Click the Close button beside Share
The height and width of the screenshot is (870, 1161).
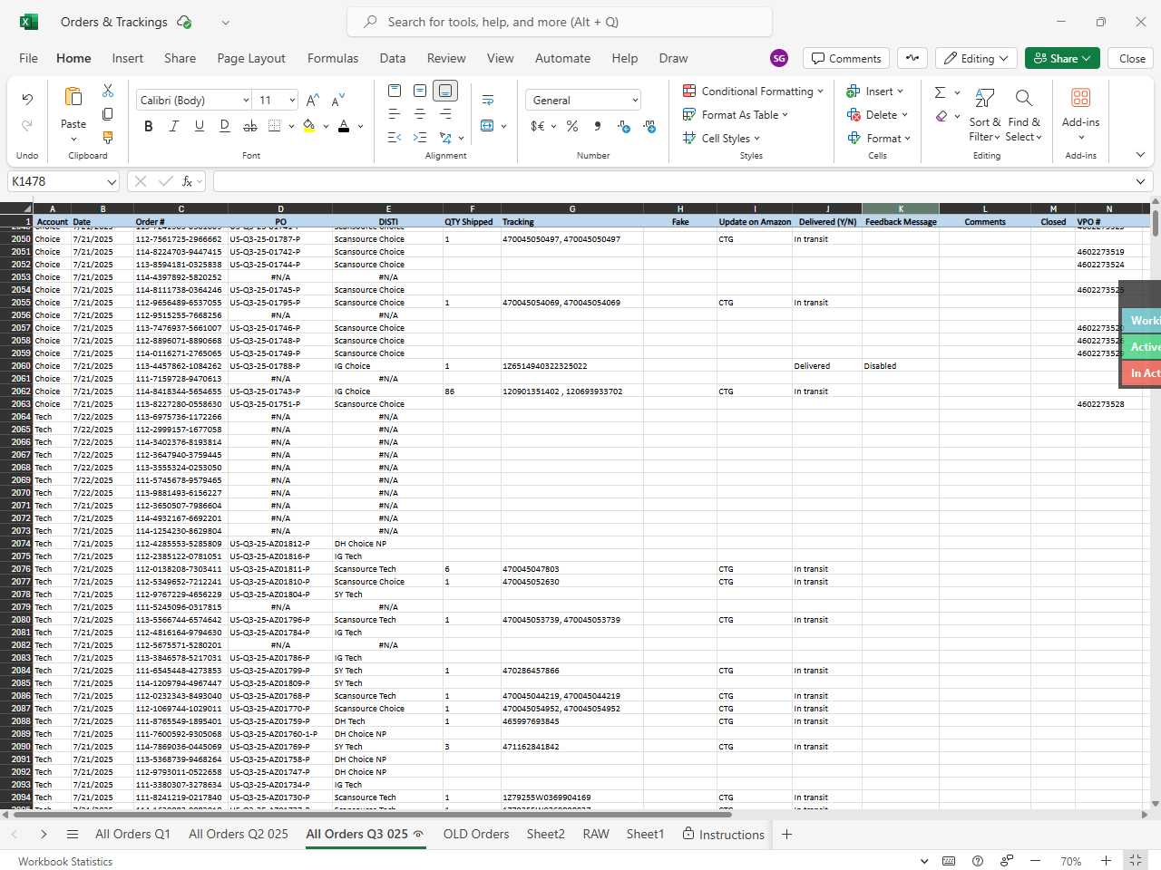click(x=1132, y=58)
